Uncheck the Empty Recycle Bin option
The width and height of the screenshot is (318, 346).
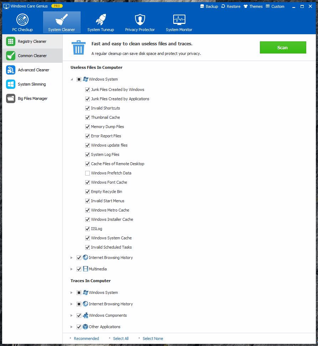[88, 192]
